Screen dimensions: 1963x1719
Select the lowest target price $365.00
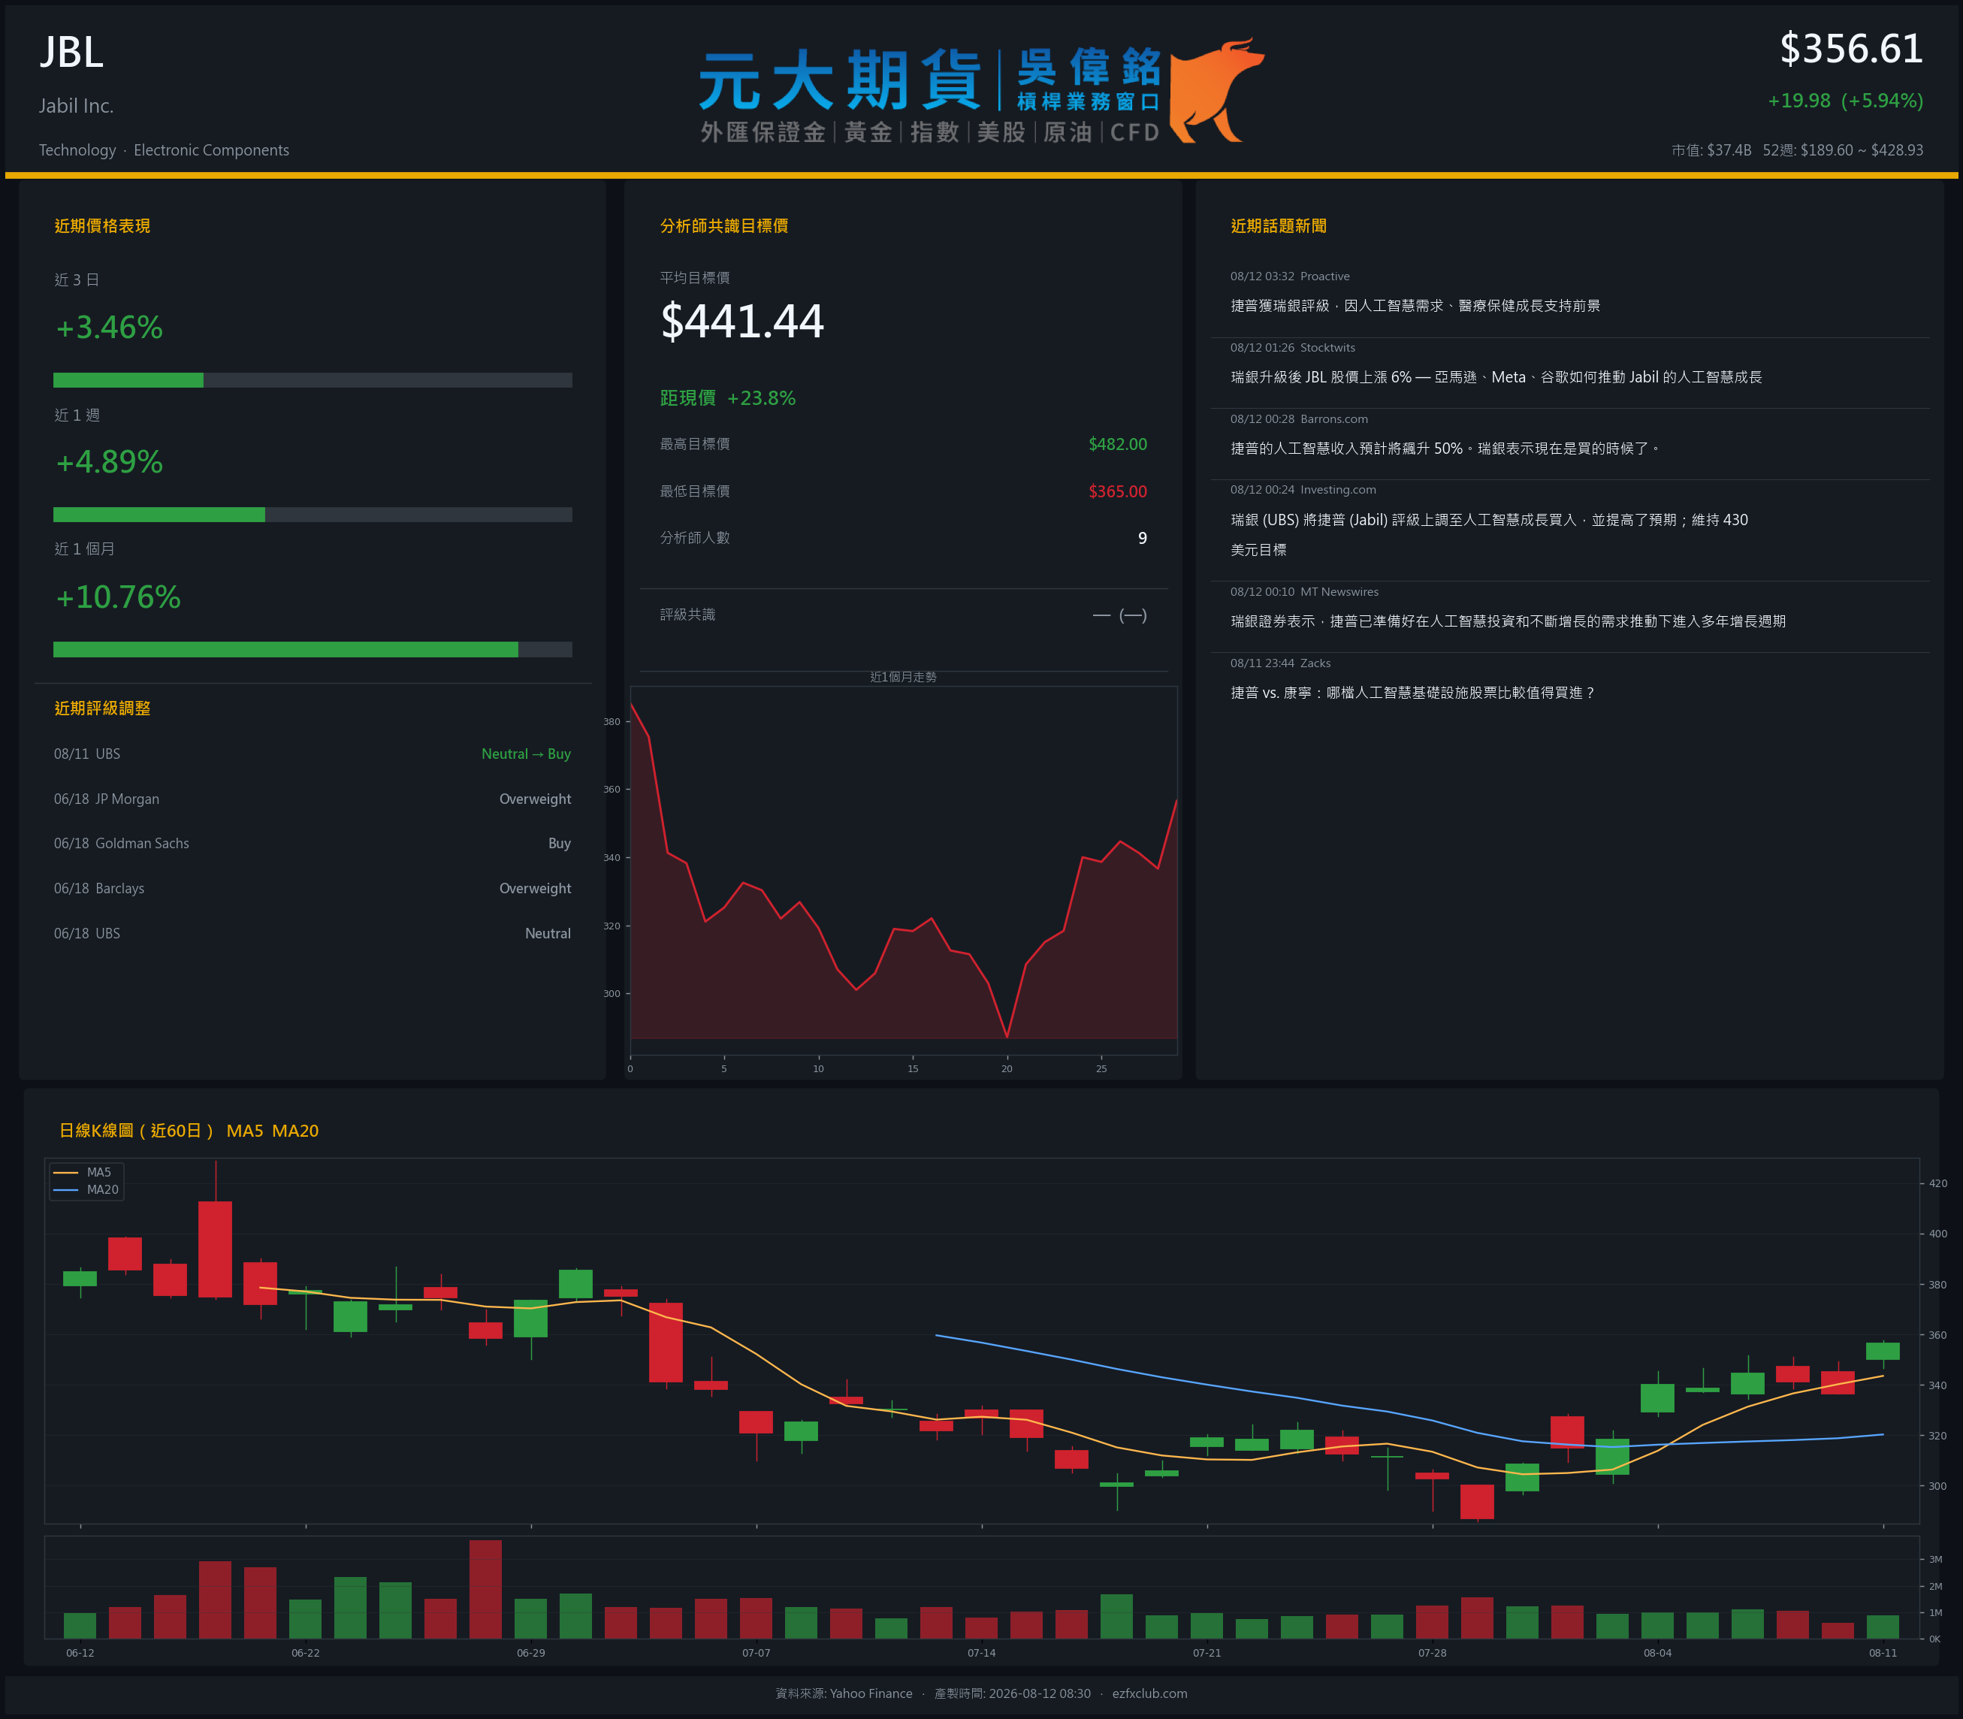1117,491
